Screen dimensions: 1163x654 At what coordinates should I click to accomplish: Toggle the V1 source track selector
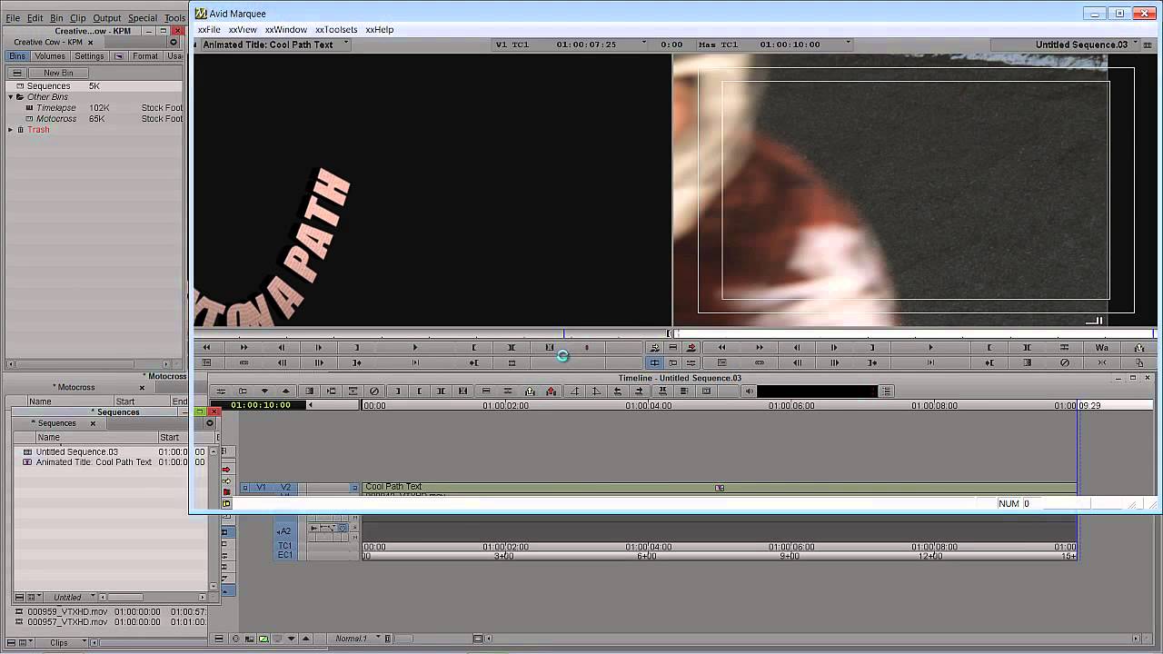[x=262, y=488]
